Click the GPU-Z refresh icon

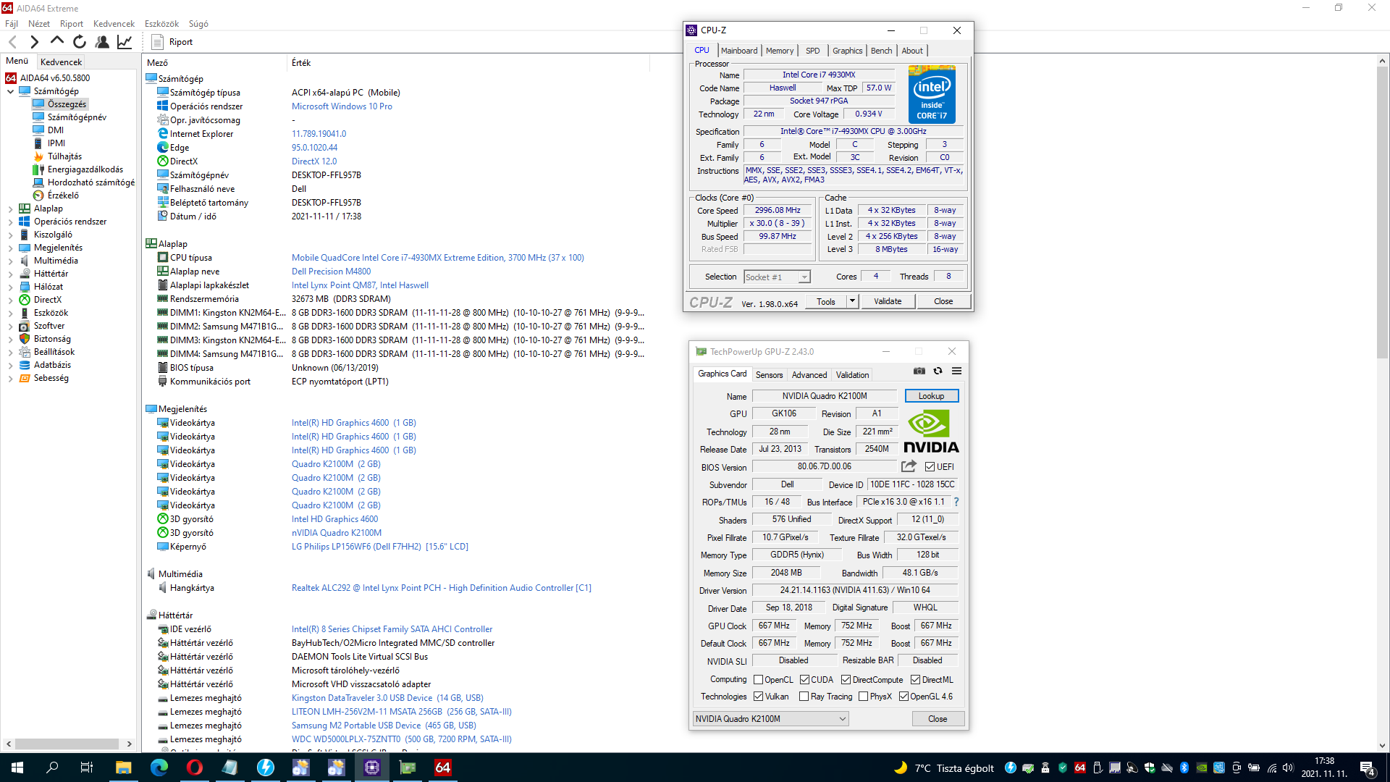938,371
